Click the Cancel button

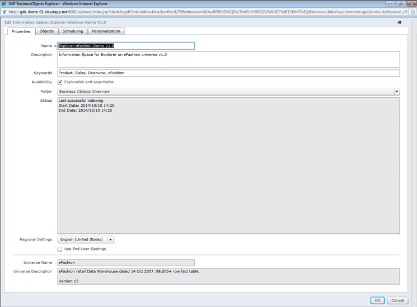coord(397,300)
